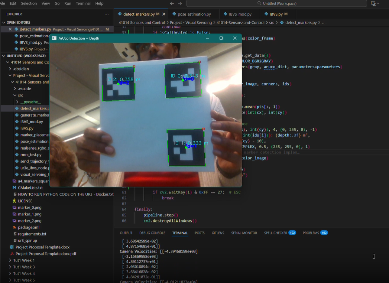Collapse the UNTITLED (WORKSPACE) section
The height and width of the screenshot is (283, 389).
tap(4, 56)
